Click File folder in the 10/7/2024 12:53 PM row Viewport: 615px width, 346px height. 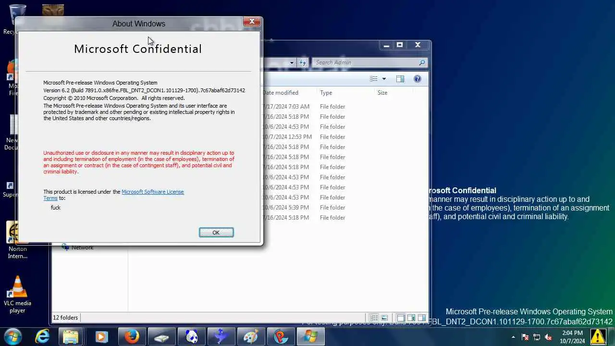pyautogui.click(x=332, y=137)
